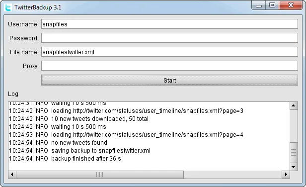Maximize the TwitterBackup window
The image size is (306, 187).
[272, 5]
